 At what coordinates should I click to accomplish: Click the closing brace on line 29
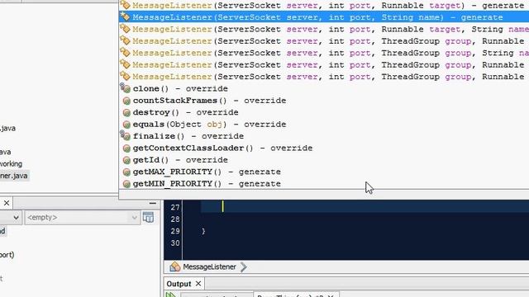(x=203, y=231)
